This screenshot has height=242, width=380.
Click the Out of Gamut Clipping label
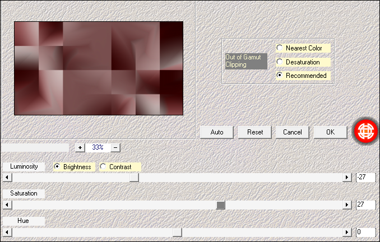(246, 61)
